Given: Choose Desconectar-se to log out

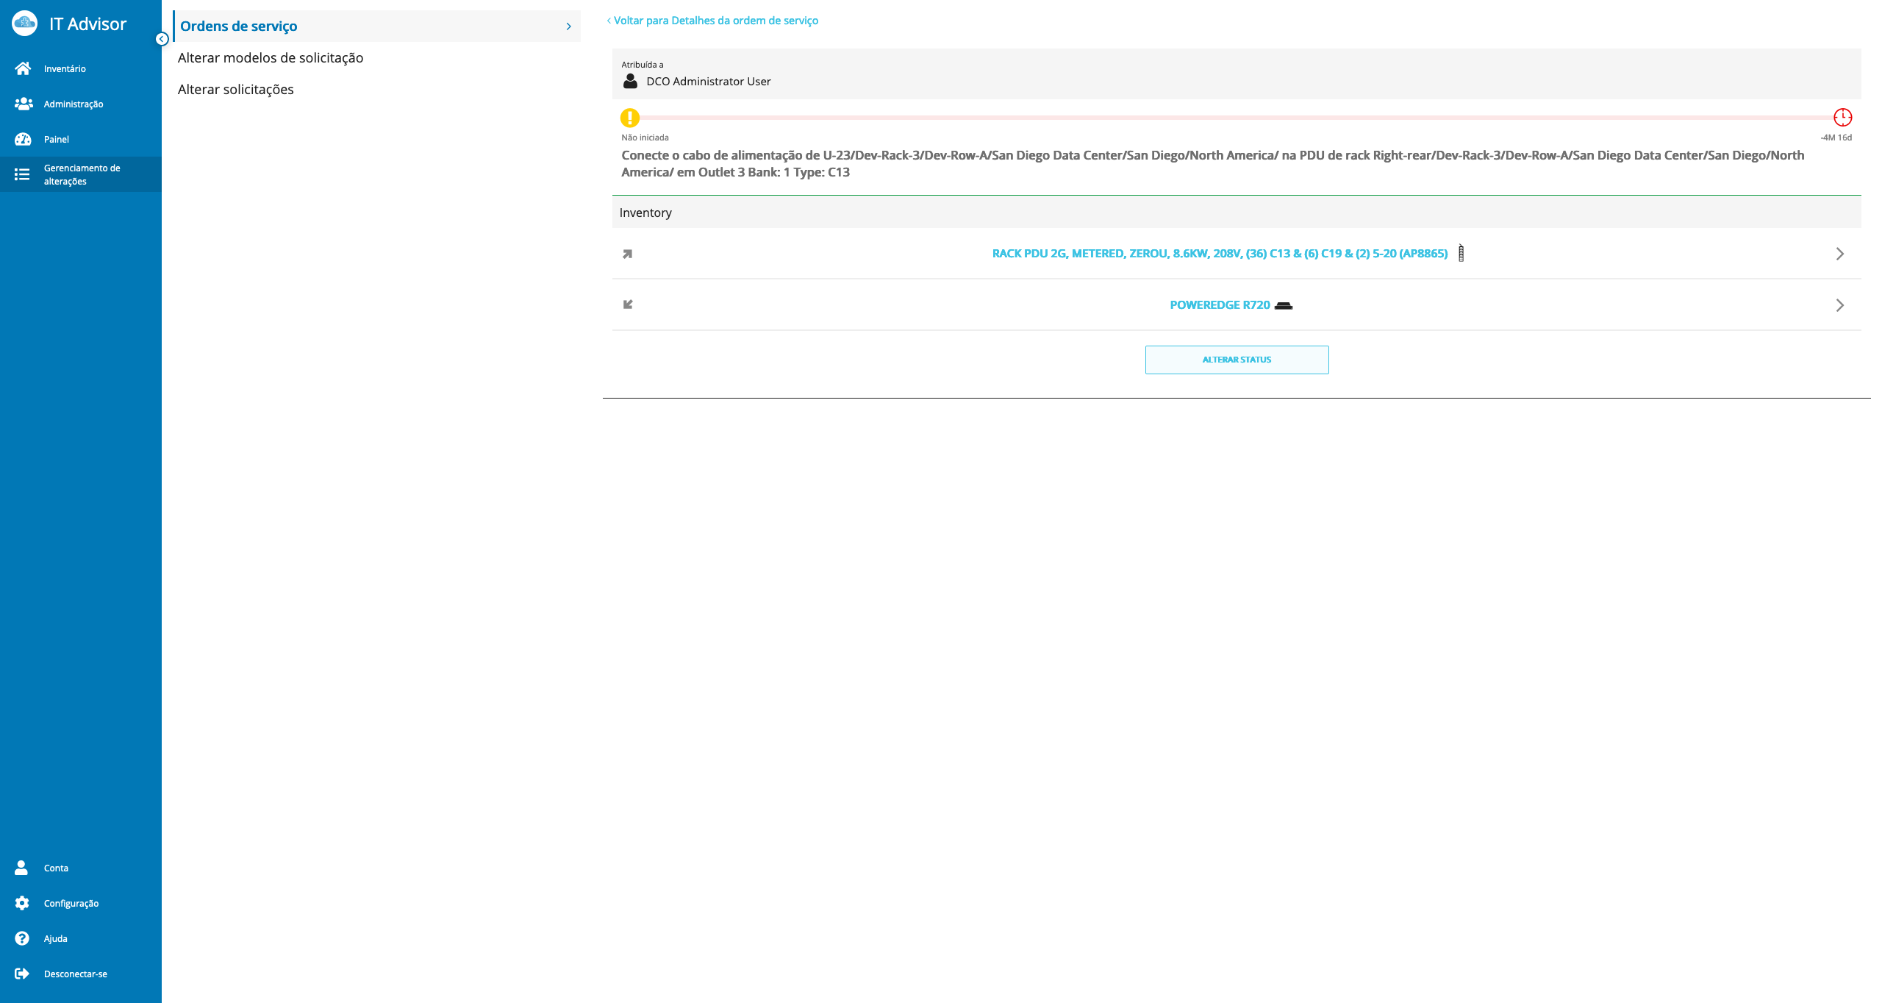Looking at the screenshot, I should (x=76, y=974).
